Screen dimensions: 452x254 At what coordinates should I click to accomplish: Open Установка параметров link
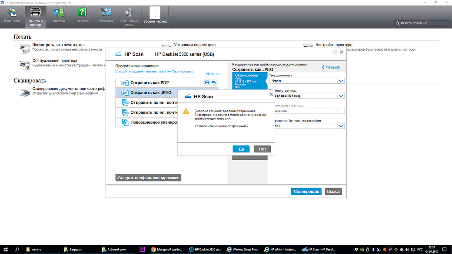click(195, 45)
